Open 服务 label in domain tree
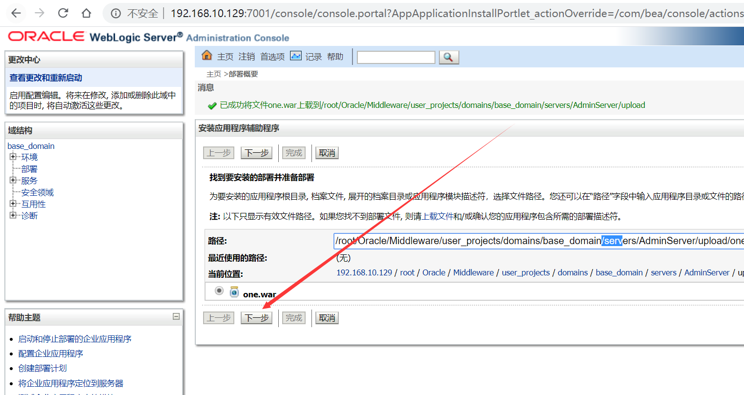Screen dimensions: 744x395 (x=29, y=181)
